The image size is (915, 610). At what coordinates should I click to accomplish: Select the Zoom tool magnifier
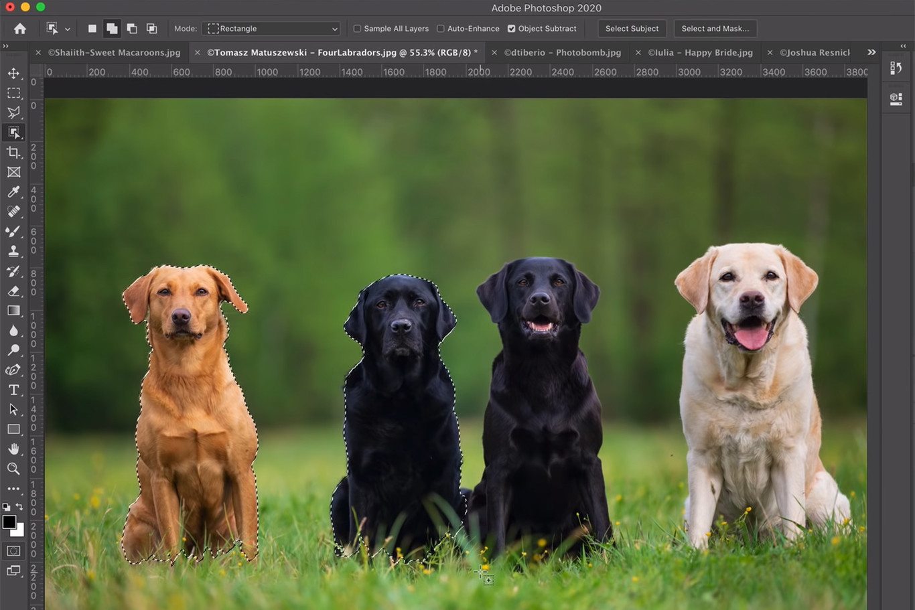tap(13, 469)
